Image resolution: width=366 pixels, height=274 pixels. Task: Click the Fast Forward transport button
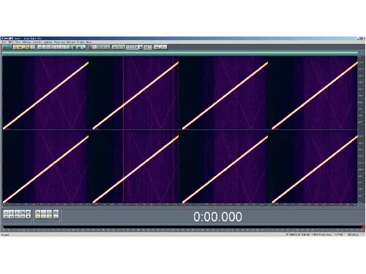[x=17, y=216]
